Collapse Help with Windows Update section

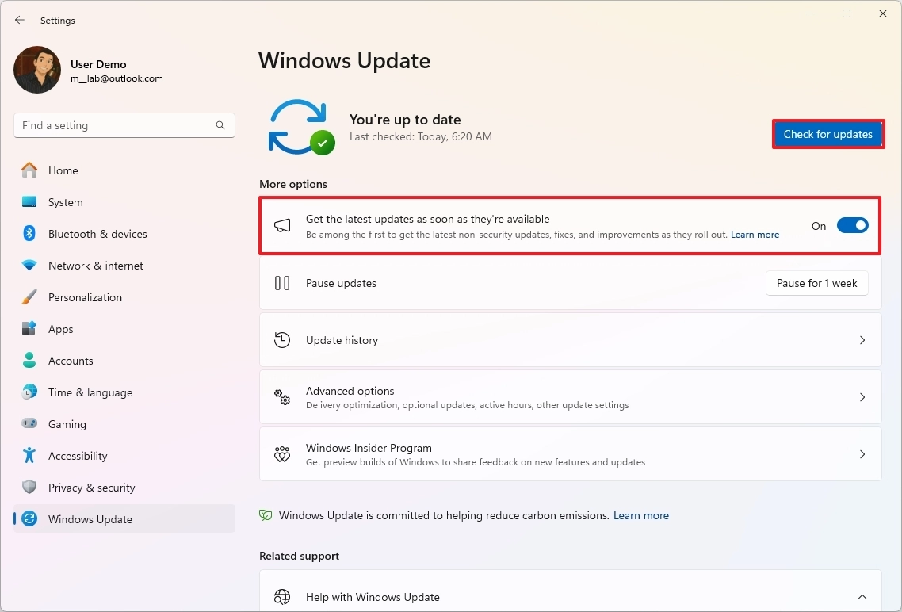pos(862,596)
